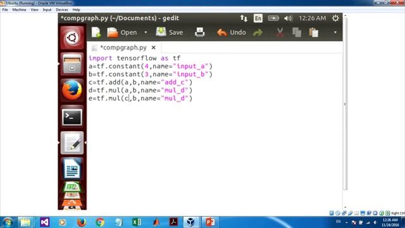Switch to VirtualBox on the taskbar

tap(191, 222)
